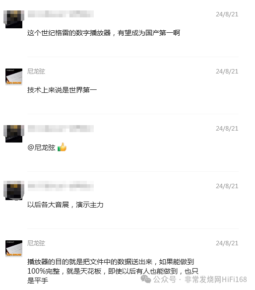Image resolution: width=255 pixels, height=290 pixels.
Task: Click the blurred username above the thumbs-up reply
Action: (x=61, y=128)
